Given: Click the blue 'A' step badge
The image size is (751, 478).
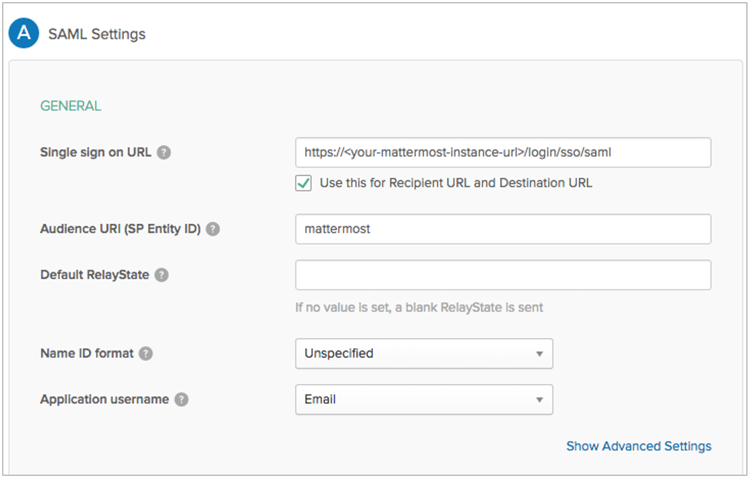Looking at the screenshot, I should (x=23, y=34).
